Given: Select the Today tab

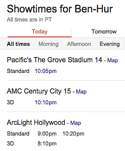Looking at the screenshot, I should (x=40, y=32).
